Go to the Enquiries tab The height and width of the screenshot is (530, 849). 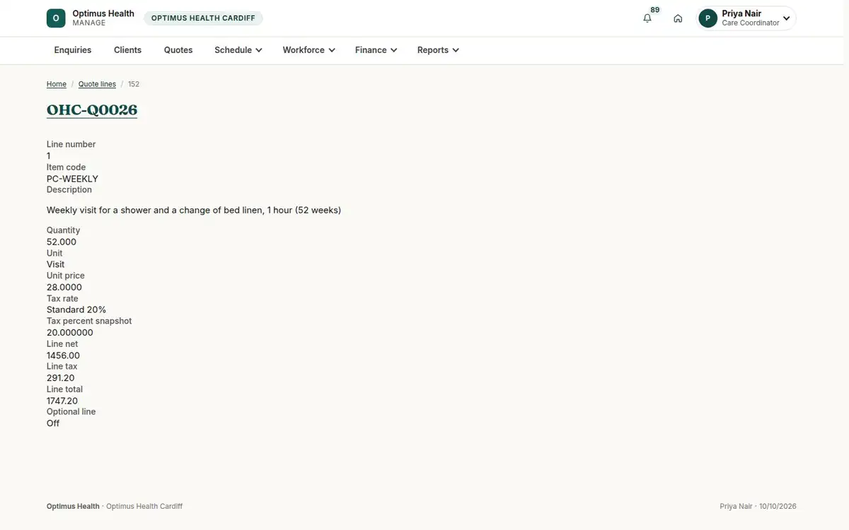click(73, 50)
